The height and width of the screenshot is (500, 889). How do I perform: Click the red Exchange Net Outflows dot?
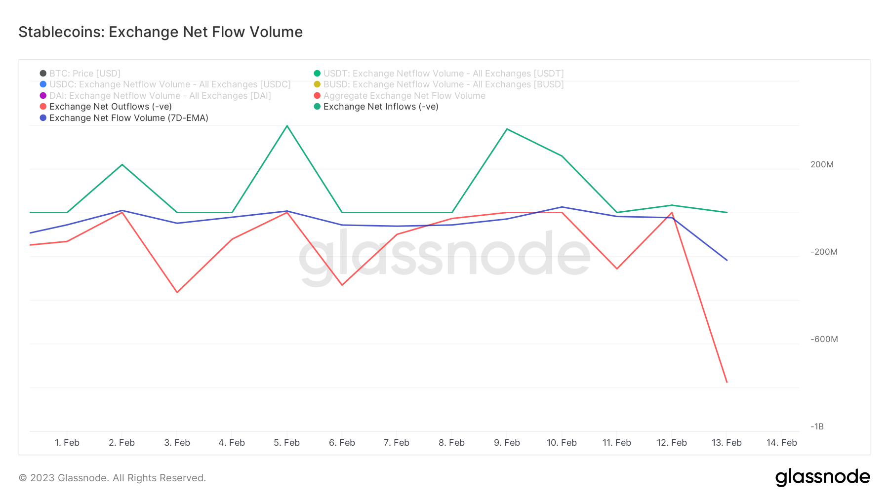(43, 107)
